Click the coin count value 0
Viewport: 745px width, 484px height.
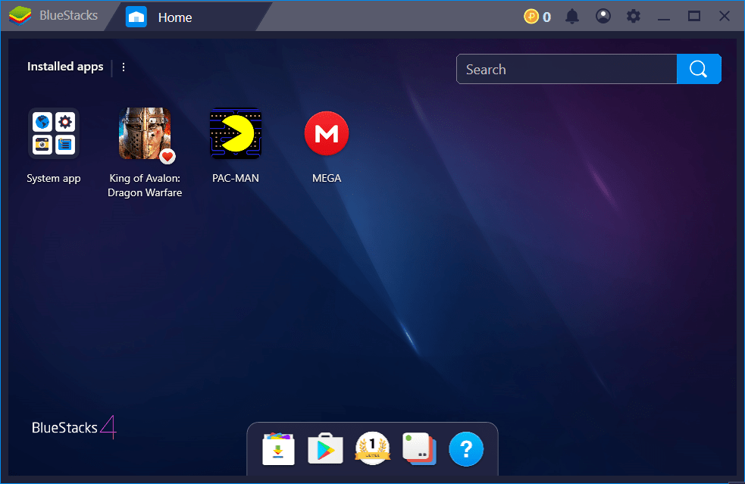[547, 17]
